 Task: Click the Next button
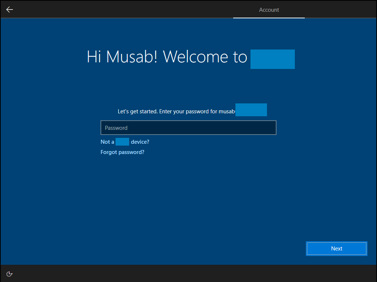click(x=336, y=249)
